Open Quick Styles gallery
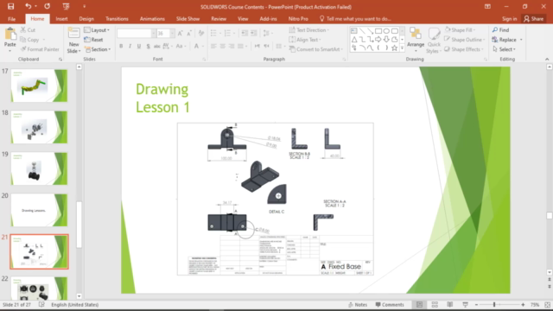This screenshot has height=311, width=553. click(434, 41)
